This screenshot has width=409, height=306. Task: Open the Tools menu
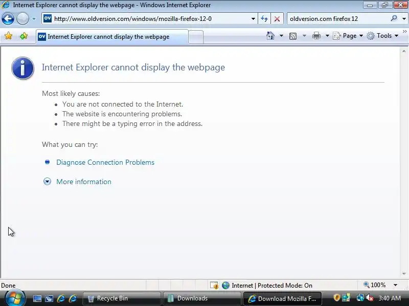(x=382, y=36)
